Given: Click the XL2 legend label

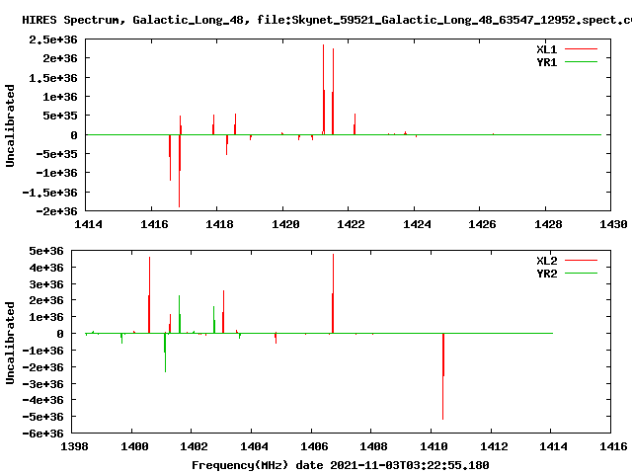Looking at the screenshot, I should [x=546, y=261].
